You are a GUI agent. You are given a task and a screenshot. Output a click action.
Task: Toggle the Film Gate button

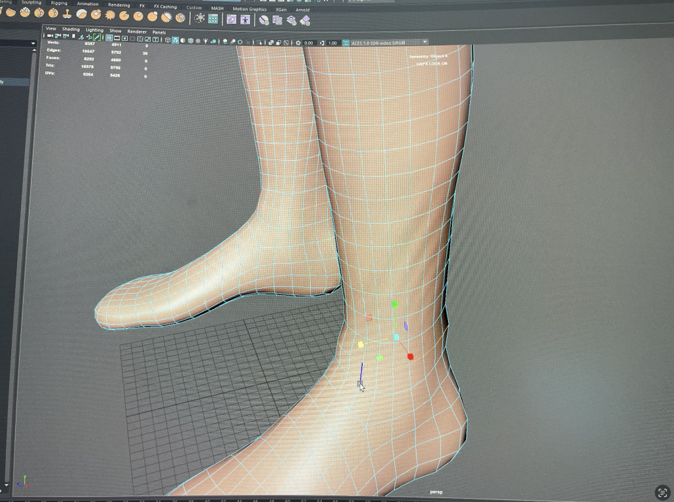117,38
